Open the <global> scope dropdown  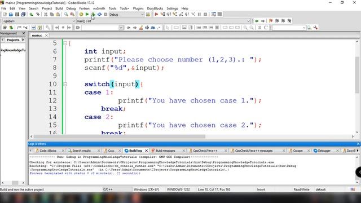click(x=74, y=21)
